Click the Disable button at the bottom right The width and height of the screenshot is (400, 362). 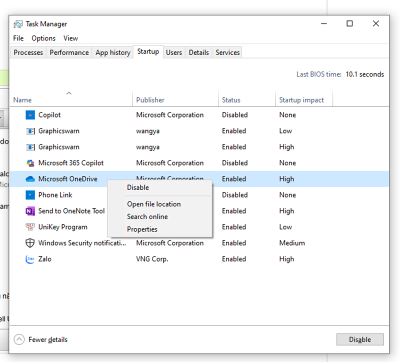360,339
